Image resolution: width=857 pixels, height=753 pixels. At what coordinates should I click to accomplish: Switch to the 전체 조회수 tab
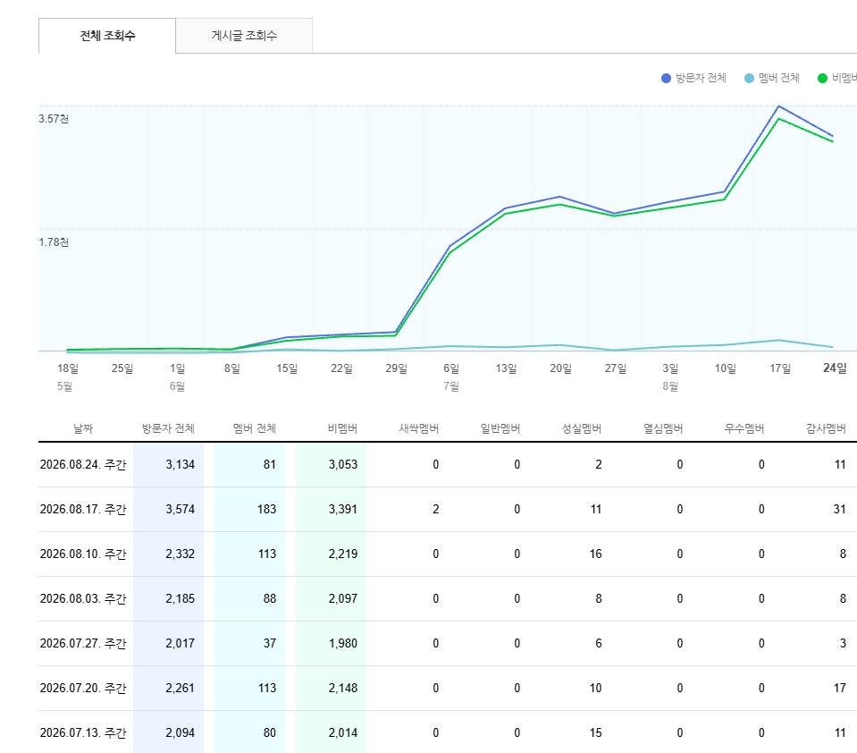[107, 36]
